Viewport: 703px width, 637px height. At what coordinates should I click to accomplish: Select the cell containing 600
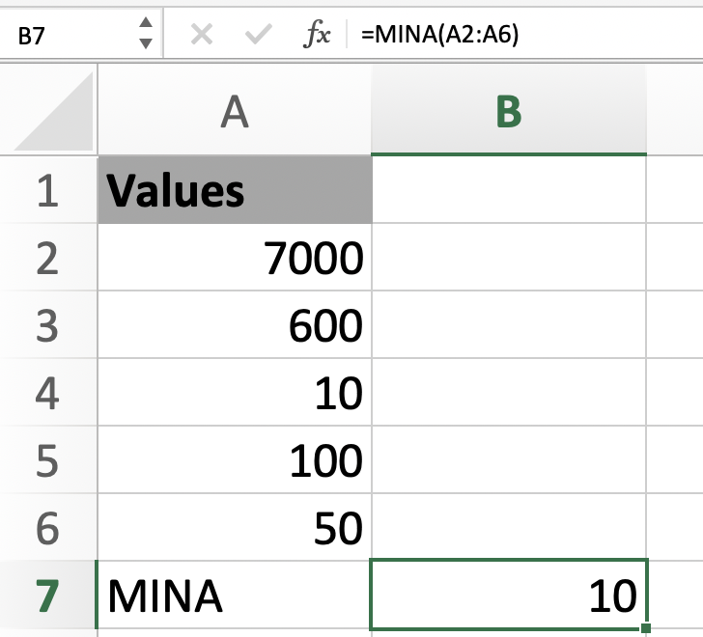(234, 324)
